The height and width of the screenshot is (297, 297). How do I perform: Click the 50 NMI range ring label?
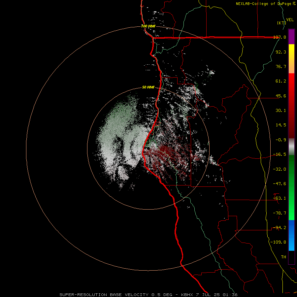tap(148, 87)
